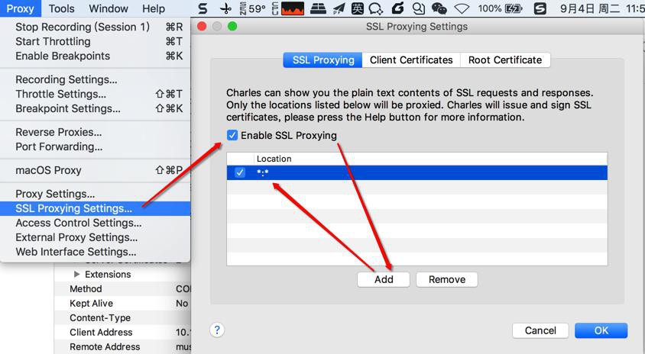Confirm the dialog with OK
This screenshot has width=645, height=354.
coord(601,330)
